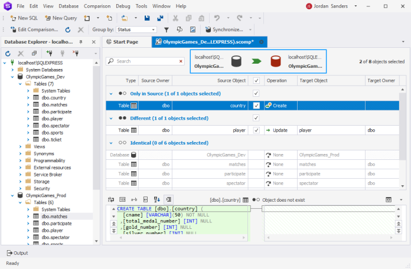Toggle the Different group checkbox
This screenshot has height=269, width=411.
coord(256,118)
